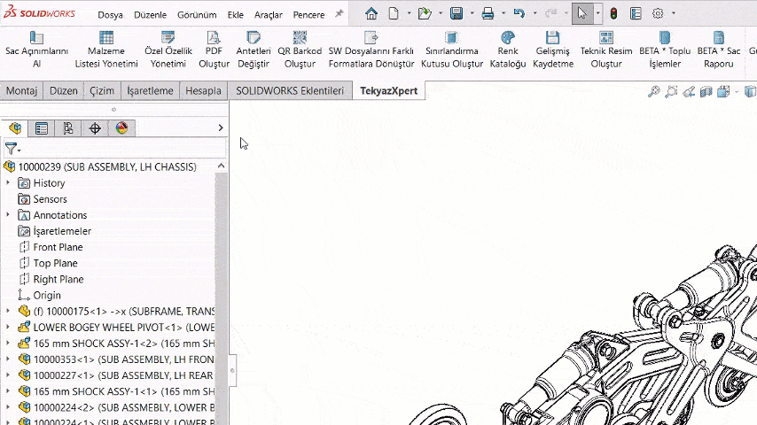Open Antetleri Değiştir tool
Image resolution: width=757 pixels, height=425 pixels.
(x=254, y=50)
